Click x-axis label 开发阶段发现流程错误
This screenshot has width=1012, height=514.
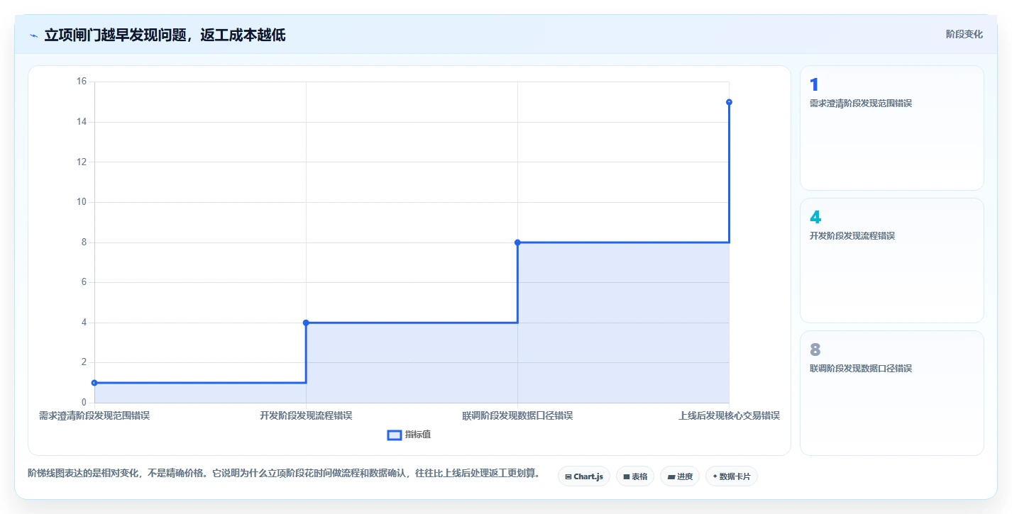(x=306, y=415)
